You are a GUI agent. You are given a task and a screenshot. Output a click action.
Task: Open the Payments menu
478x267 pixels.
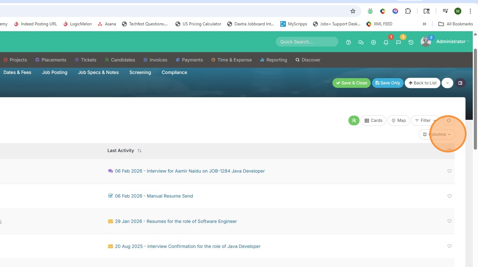pyautogui.click(x=189, y=60)
